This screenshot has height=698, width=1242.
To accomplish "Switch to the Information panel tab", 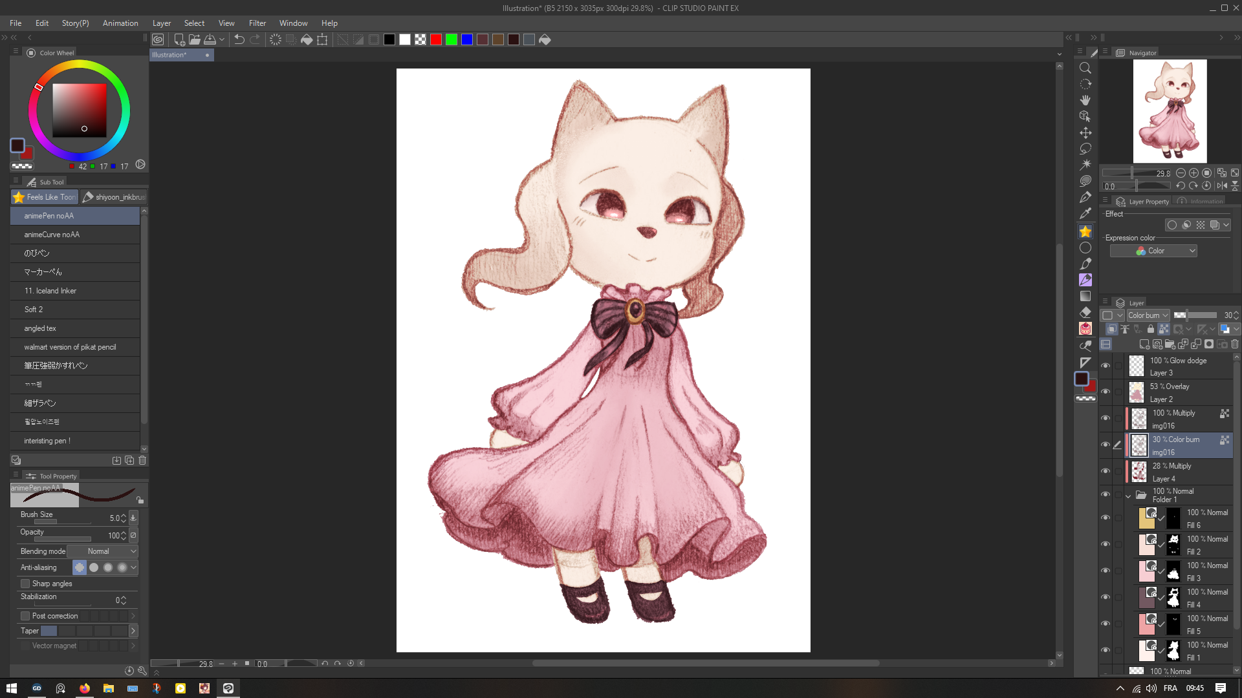I will click(x=1201, y=202).
